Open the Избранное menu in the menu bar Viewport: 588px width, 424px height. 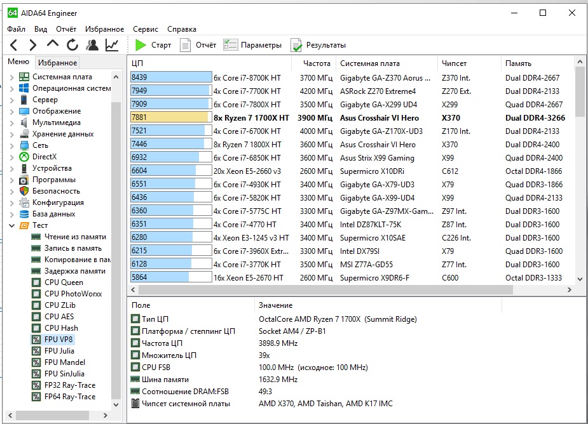click(104, 29)
